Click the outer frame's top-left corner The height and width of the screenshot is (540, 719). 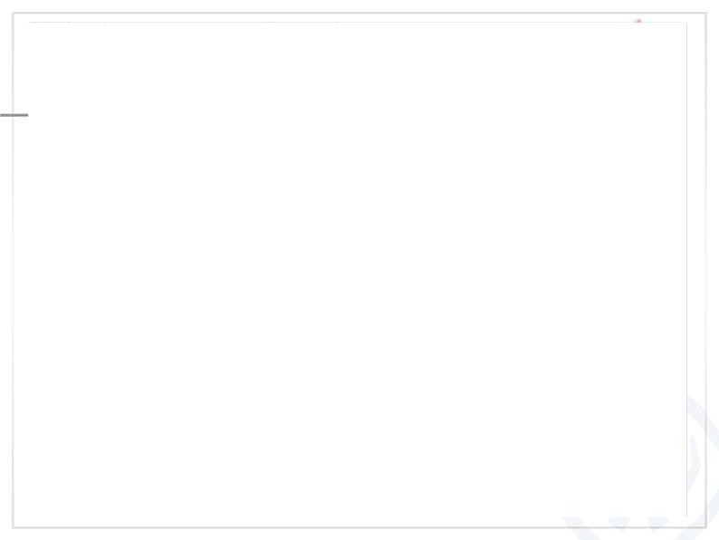point(13,13)
